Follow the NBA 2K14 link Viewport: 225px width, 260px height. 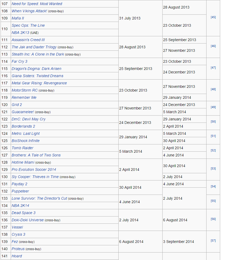(x=20, y=206)
